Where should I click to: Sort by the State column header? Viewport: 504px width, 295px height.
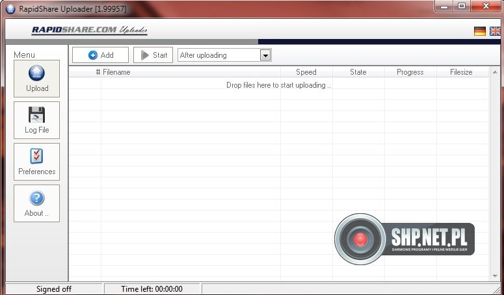coord(358,72)
